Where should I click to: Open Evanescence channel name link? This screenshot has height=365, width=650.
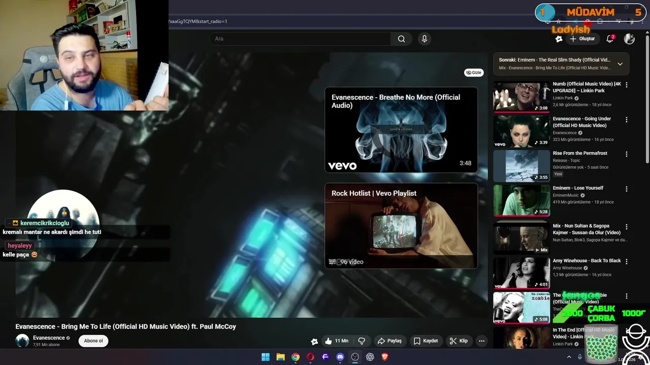pyautogui.click(x=49, y=338)
